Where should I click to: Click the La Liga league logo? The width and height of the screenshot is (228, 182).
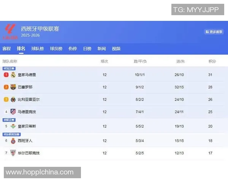click(x=10, y=32)
